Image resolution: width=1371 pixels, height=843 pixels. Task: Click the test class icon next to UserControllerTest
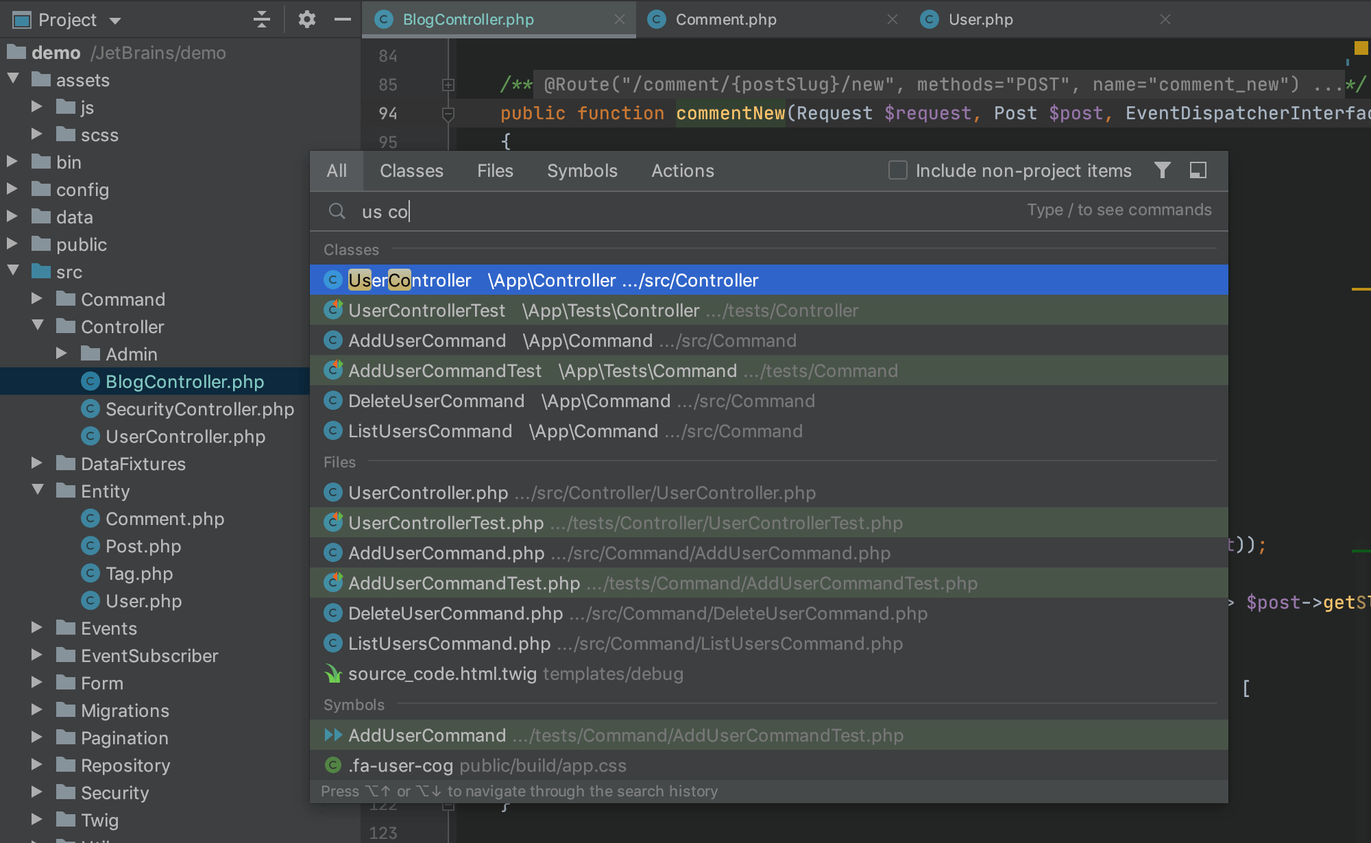point(333,310)
